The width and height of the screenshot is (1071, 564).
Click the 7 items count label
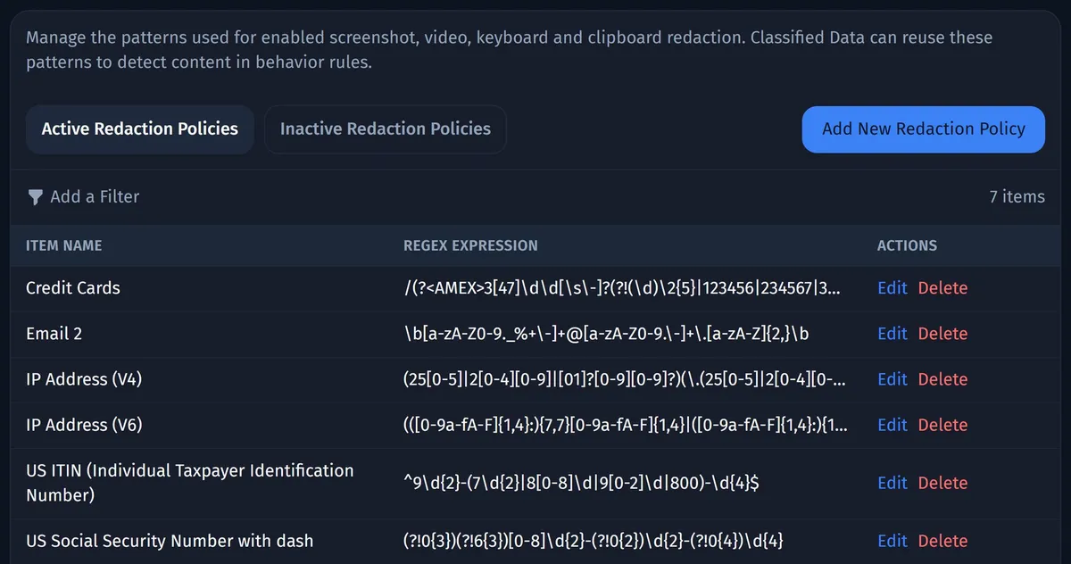[1017, 197]
